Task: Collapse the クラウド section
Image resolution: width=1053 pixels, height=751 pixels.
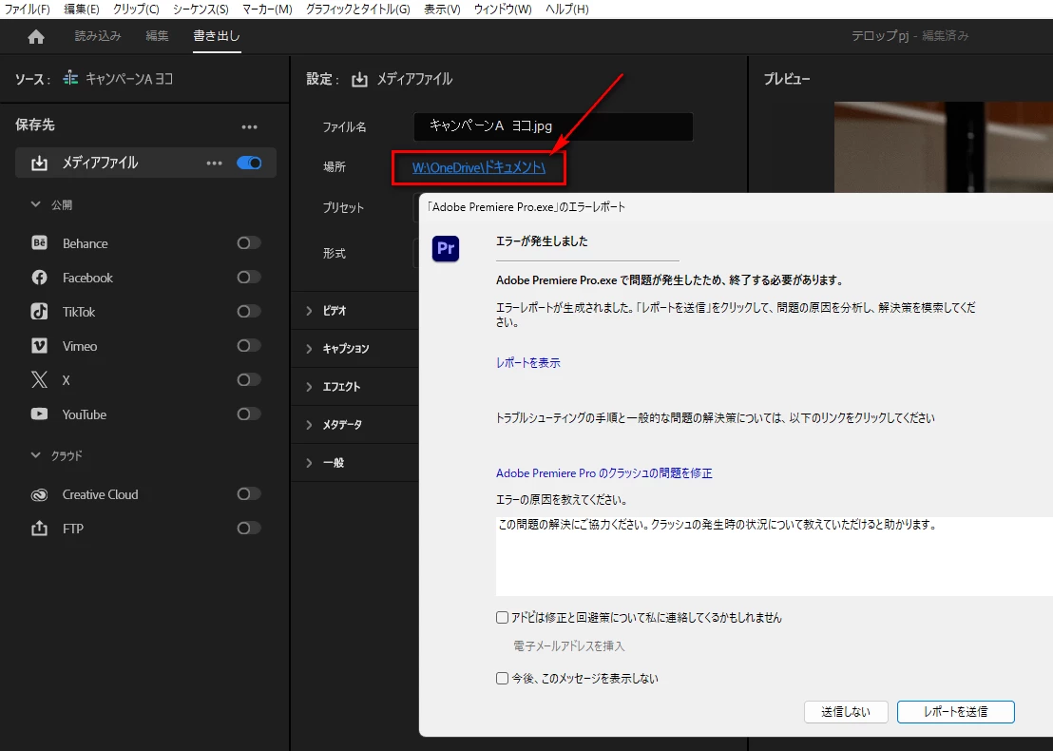Action: (x=35, y=455)
